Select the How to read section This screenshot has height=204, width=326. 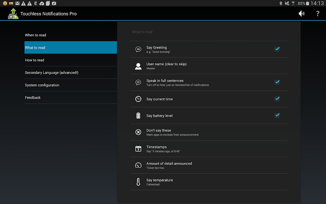pos(70,60)
